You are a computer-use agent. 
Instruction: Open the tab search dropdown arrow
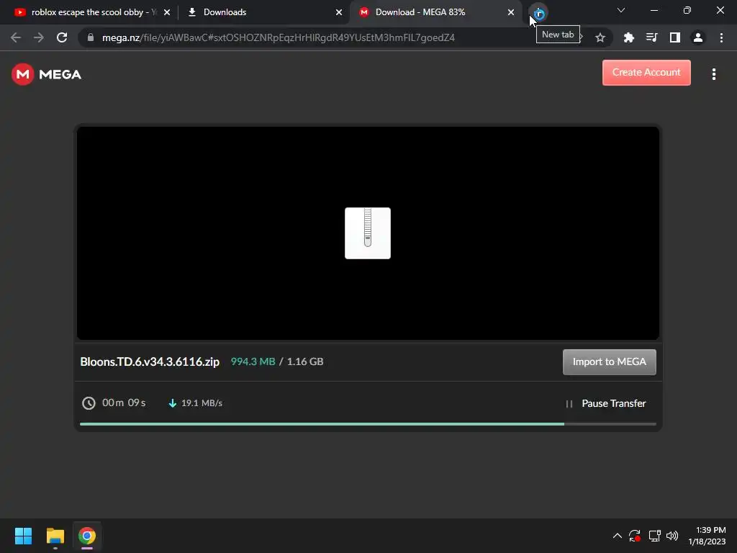[621, 10]
